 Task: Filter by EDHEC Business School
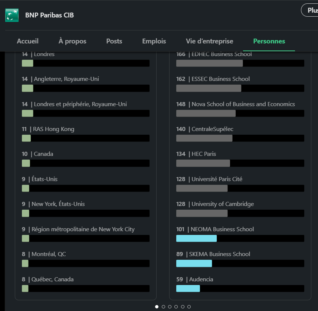point(240,59)
